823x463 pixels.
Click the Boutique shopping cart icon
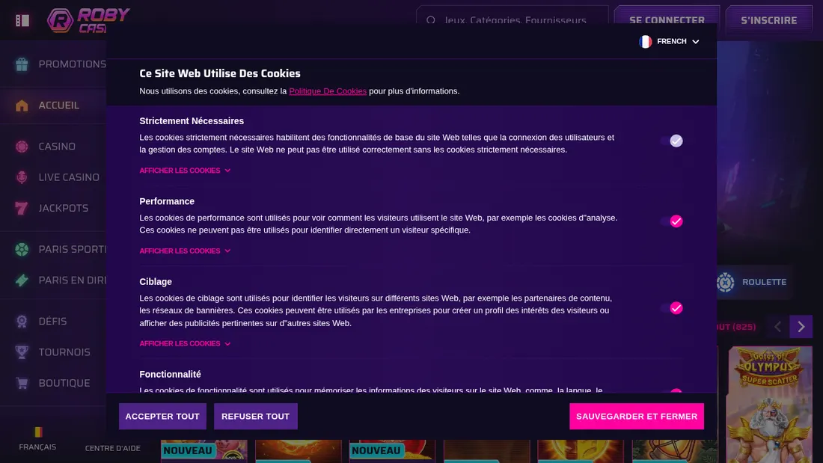tap(22, 383)
